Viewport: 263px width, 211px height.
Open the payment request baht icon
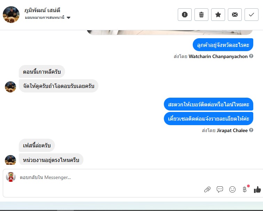point(245,189)
